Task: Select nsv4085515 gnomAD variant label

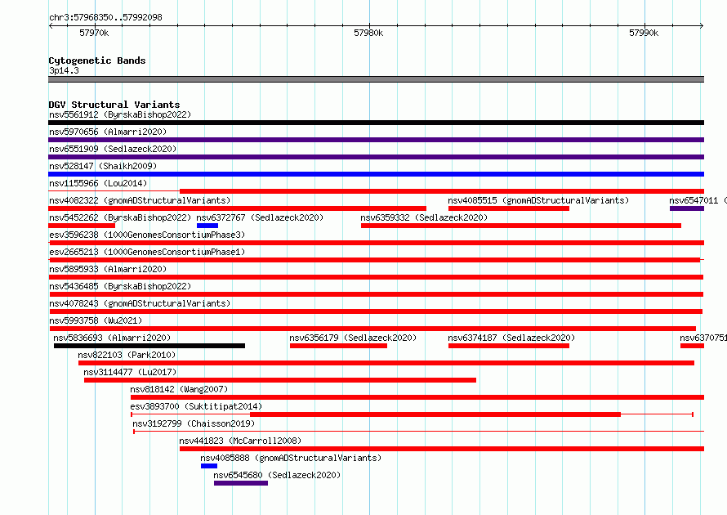Action: 538,200
